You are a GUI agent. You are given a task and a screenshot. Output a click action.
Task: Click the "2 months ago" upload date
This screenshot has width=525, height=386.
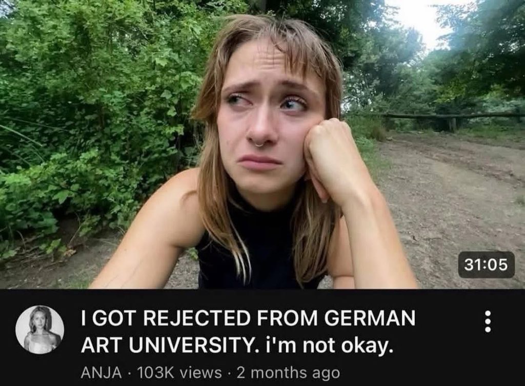[288, 373]
